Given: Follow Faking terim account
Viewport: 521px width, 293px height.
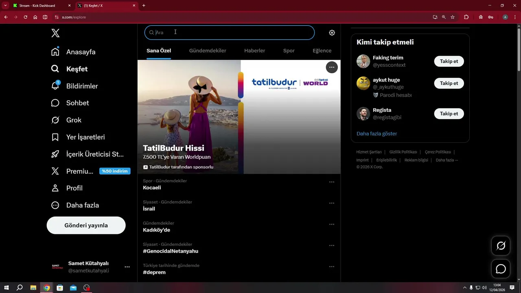Looking at the screenshot, I should 449,61.
